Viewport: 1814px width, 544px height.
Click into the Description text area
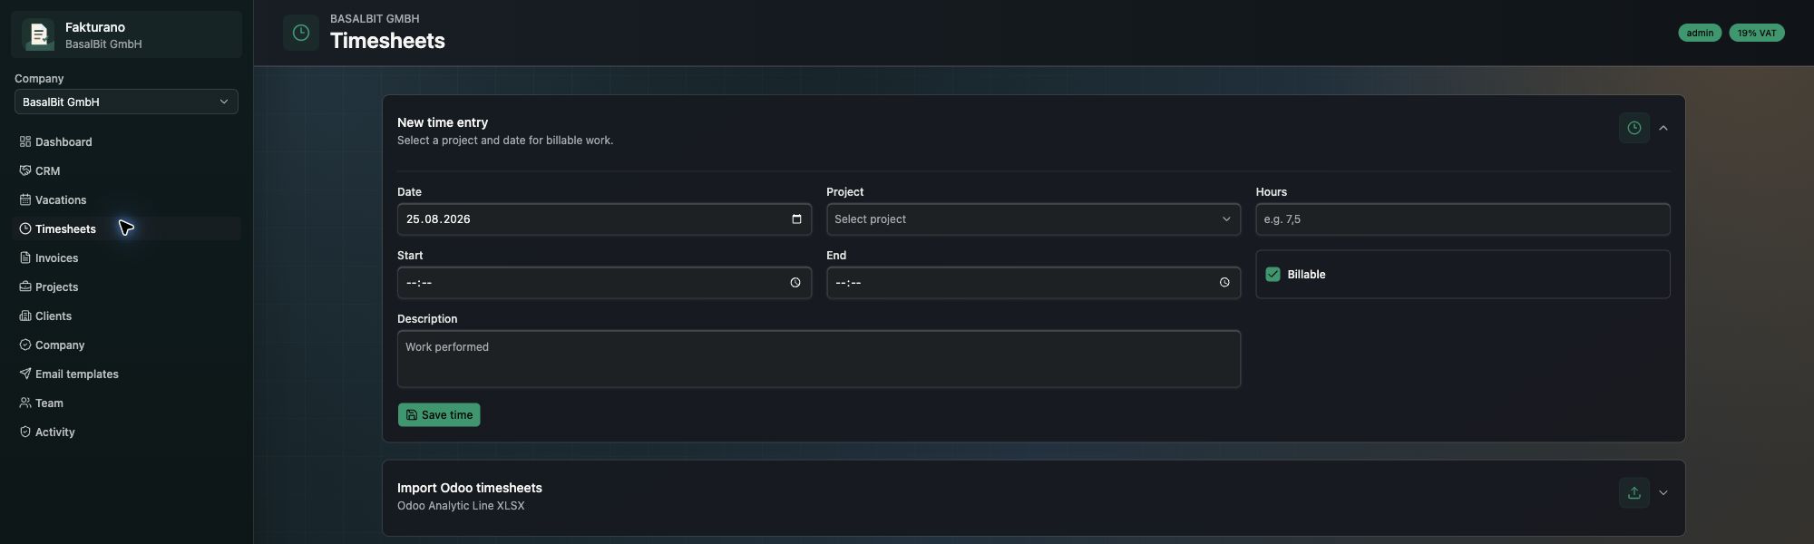point(819,359)
